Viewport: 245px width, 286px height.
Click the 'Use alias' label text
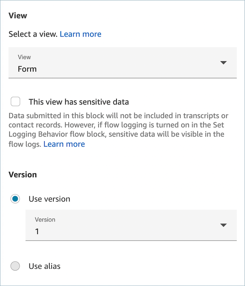pos(45,266)
